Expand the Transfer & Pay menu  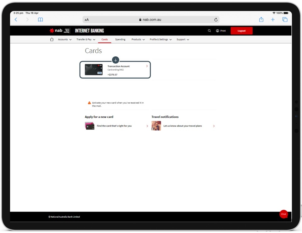point(86,40)
